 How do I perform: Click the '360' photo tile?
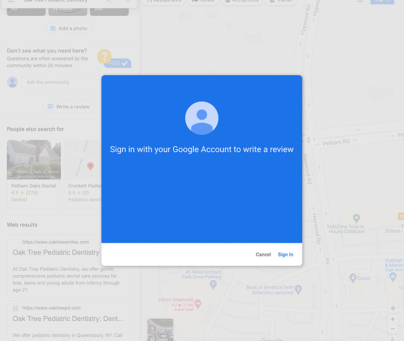tap(109, 11)
